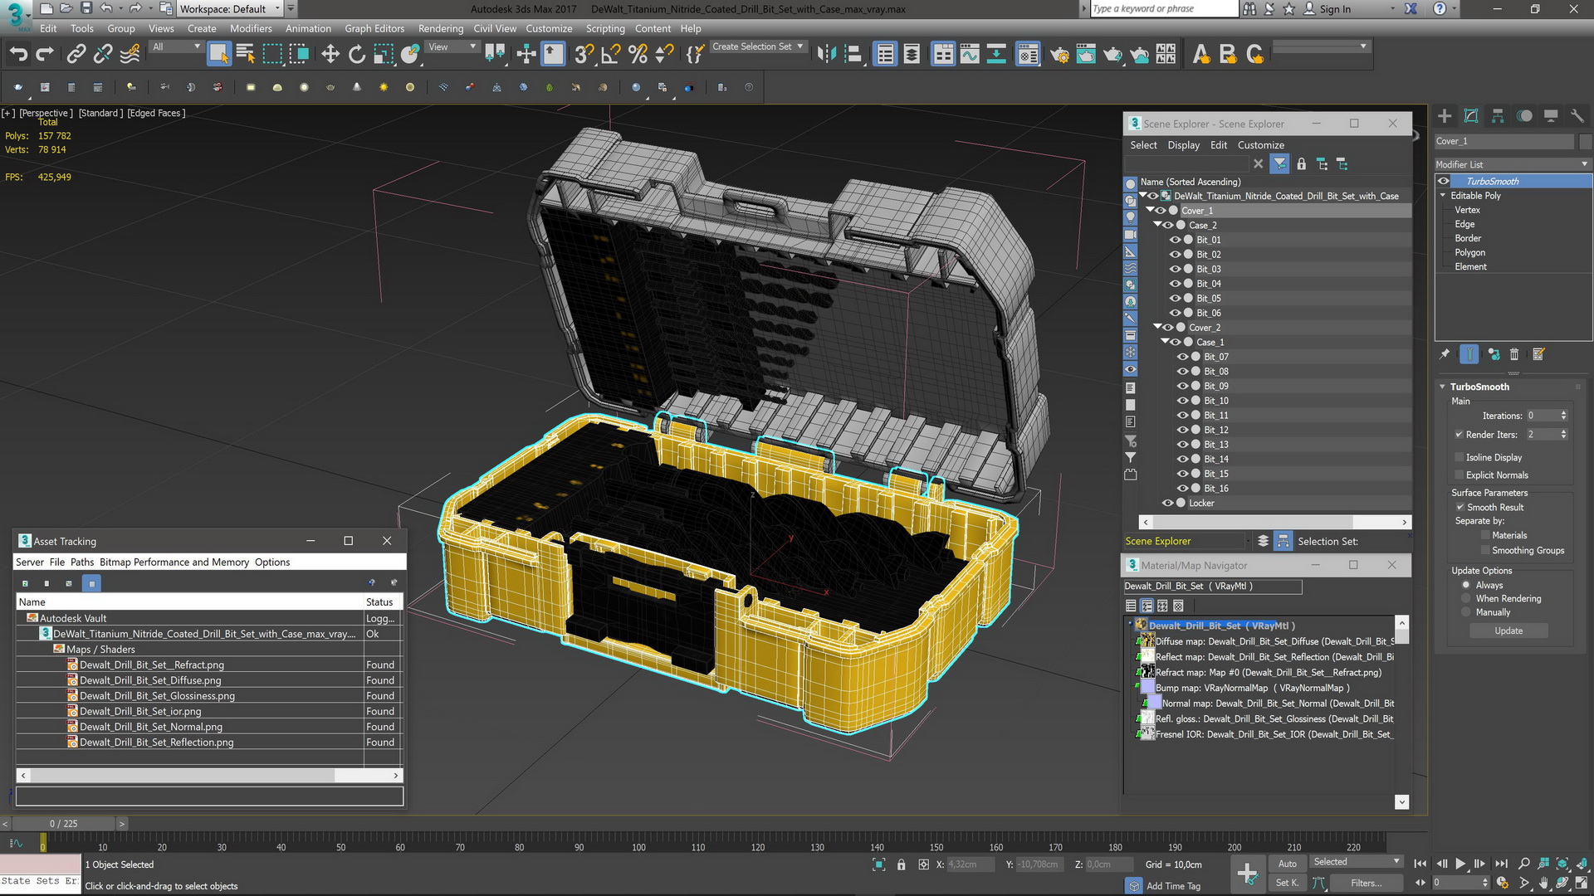Click the Auto key button

pyautogui.click(x=1287, y=864)
